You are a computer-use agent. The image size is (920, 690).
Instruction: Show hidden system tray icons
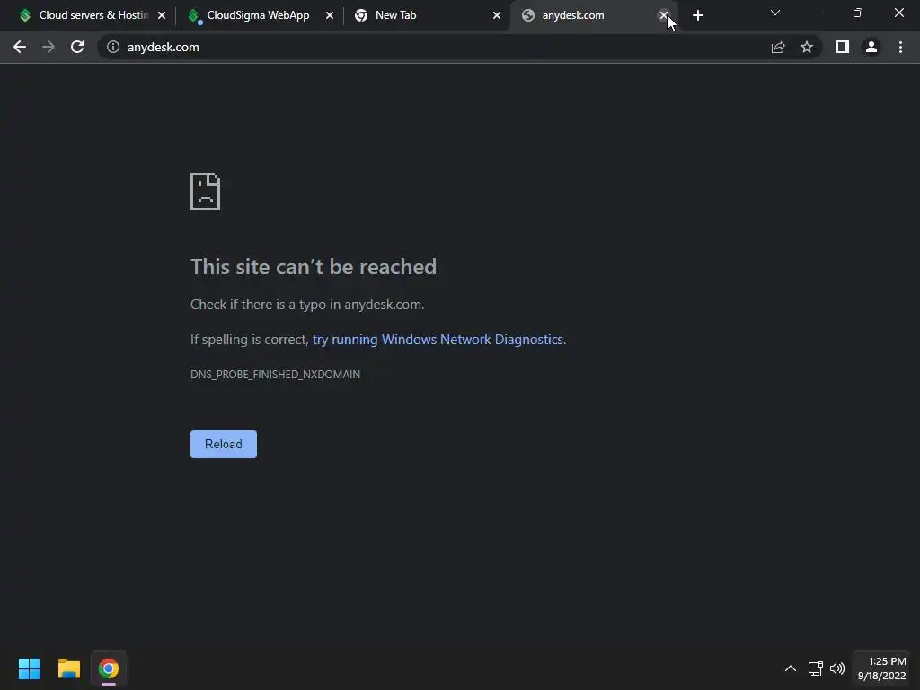[x=791, y=668]
